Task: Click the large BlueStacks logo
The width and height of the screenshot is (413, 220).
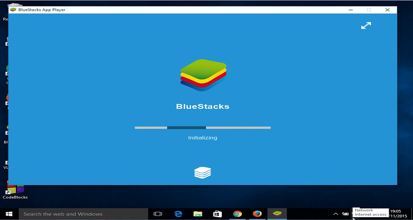Action: (x=203, y=75)
